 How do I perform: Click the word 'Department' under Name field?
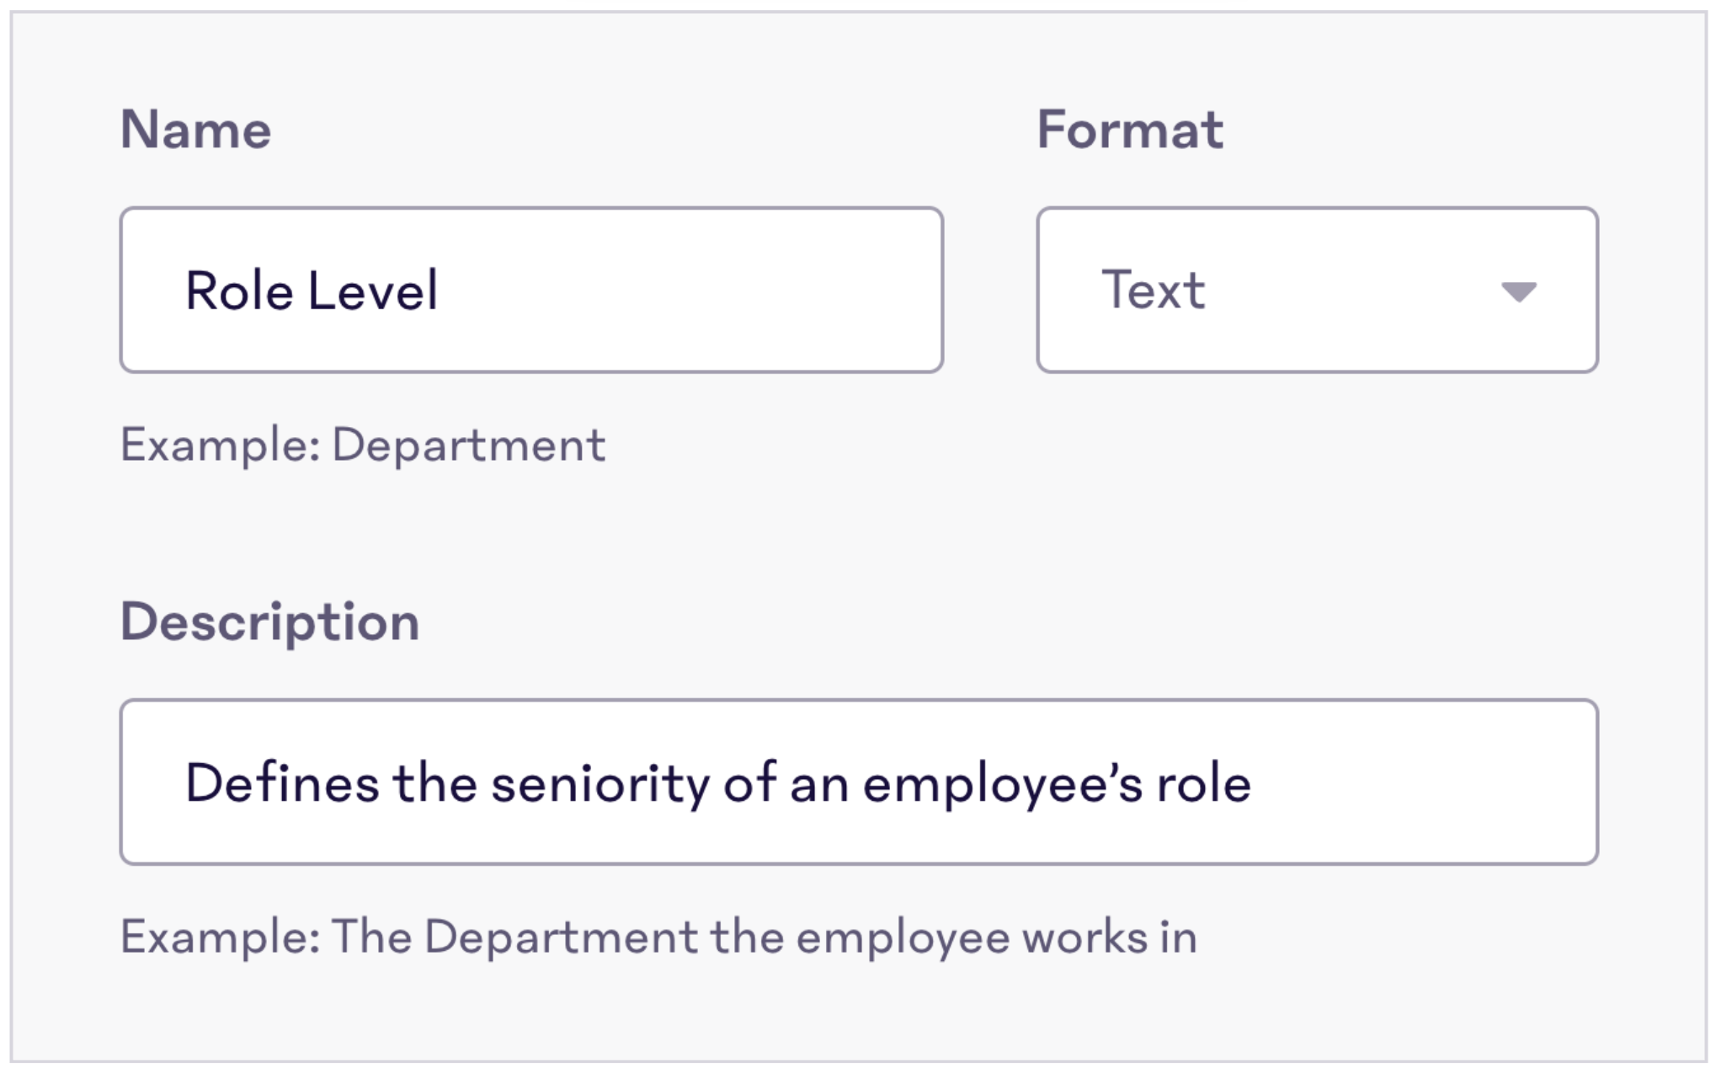click(468, 445)
